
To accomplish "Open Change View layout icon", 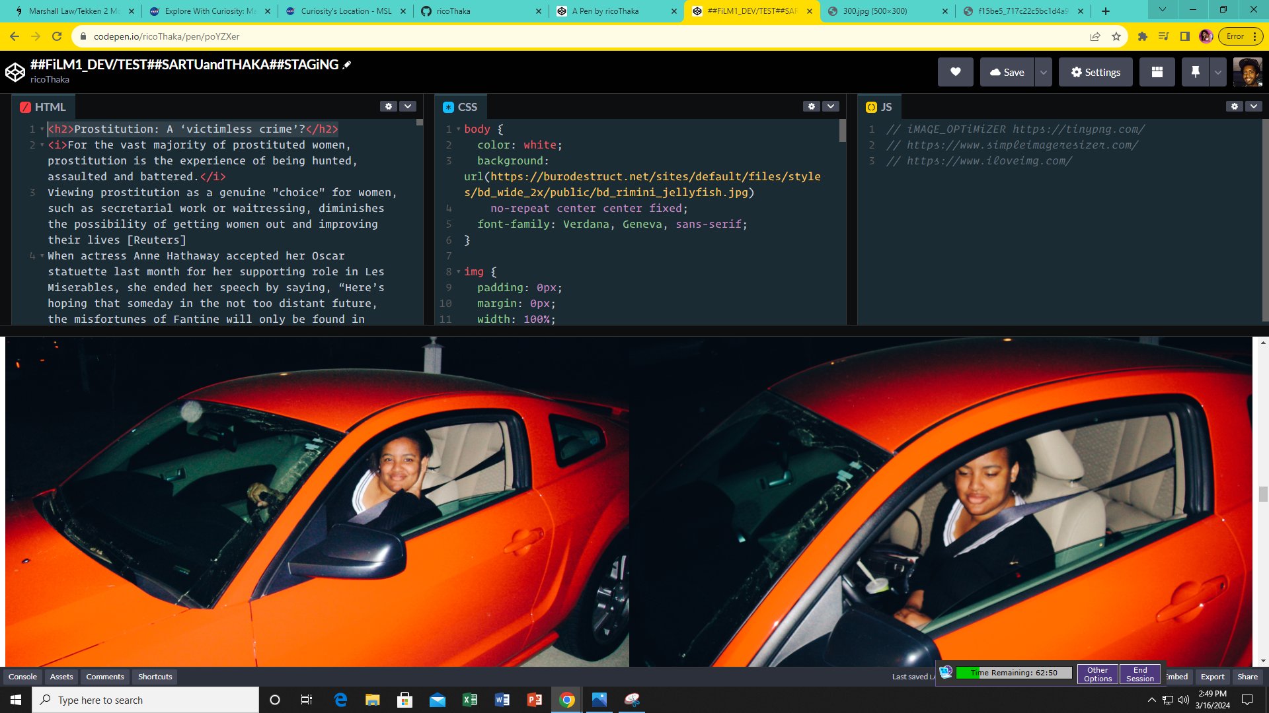I will click(1157, 72).
